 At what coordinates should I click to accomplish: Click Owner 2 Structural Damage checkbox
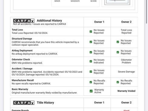pos(118,42)
